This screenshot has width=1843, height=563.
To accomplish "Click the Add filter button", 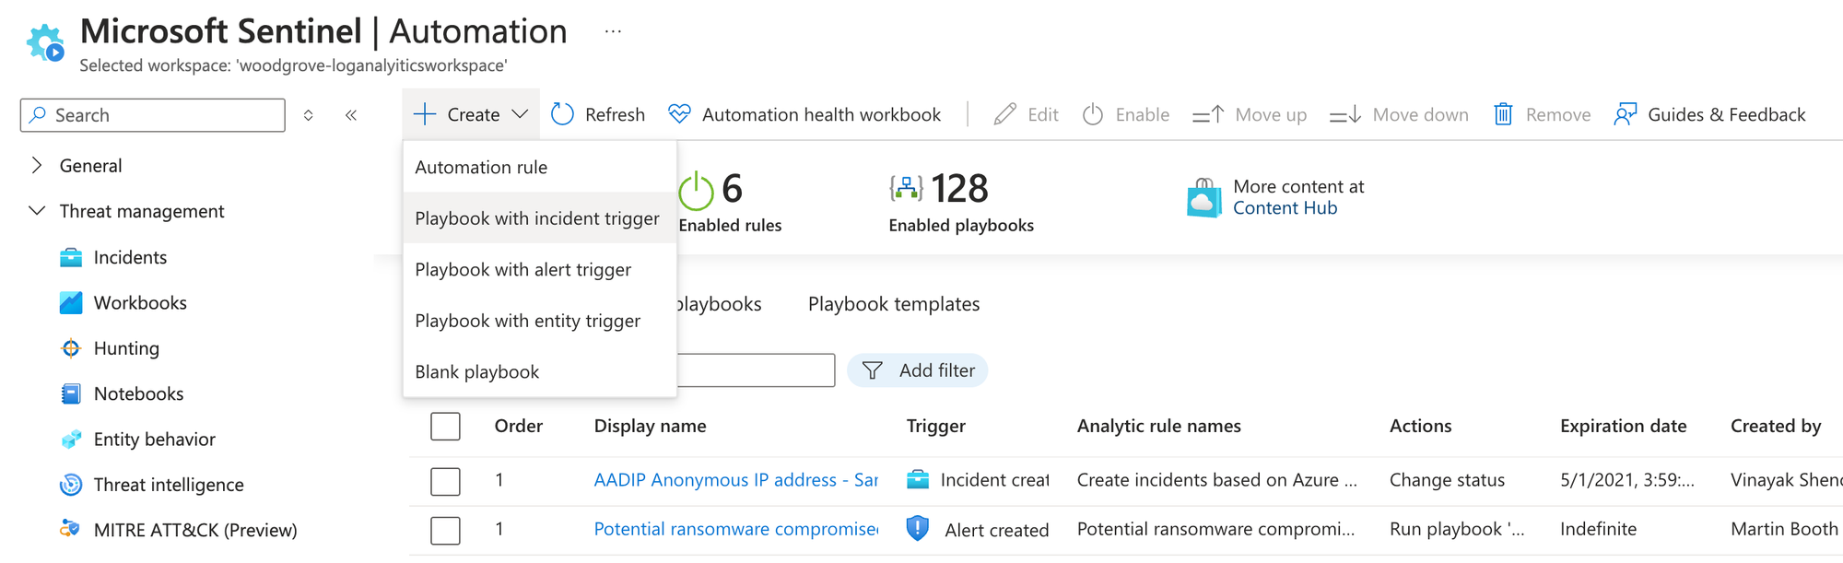I will click(x=918, y=370).
